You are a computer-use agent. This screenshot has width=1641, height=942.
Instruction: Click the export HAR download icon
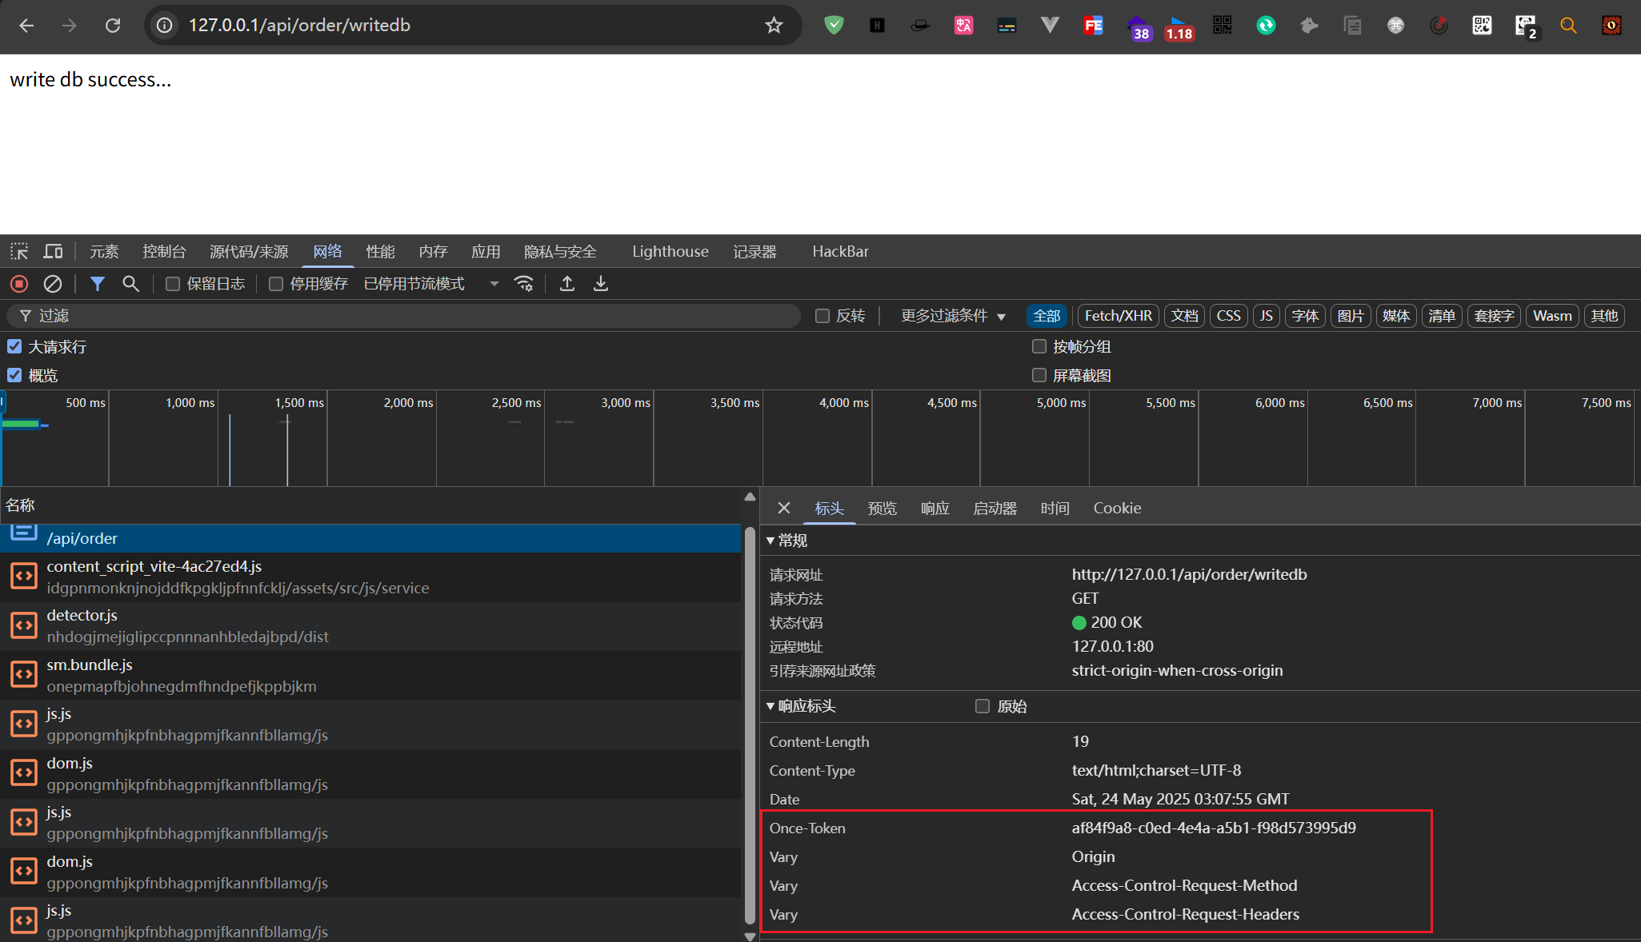click(600, 284)
